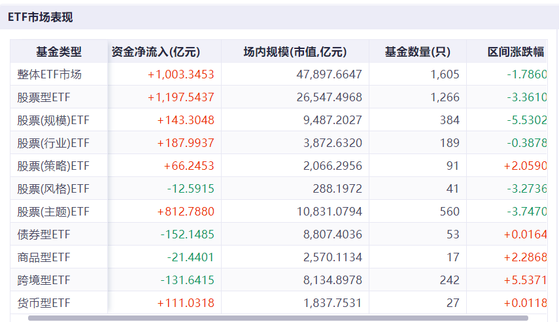This screenshot has width=559, height=322.
Task: Click the net inflow value +1,197.5437
Action: point(180,97)
